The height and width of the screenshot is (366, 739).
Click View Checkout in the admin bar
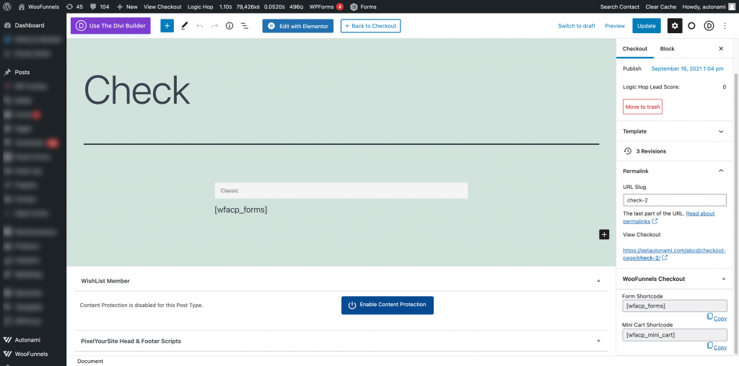pos(162,6)
